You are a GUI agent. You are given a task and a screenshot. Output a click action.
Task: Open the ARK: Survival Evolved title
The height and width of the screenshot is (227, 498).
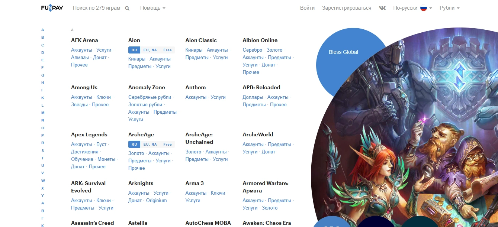pos(88,187)
